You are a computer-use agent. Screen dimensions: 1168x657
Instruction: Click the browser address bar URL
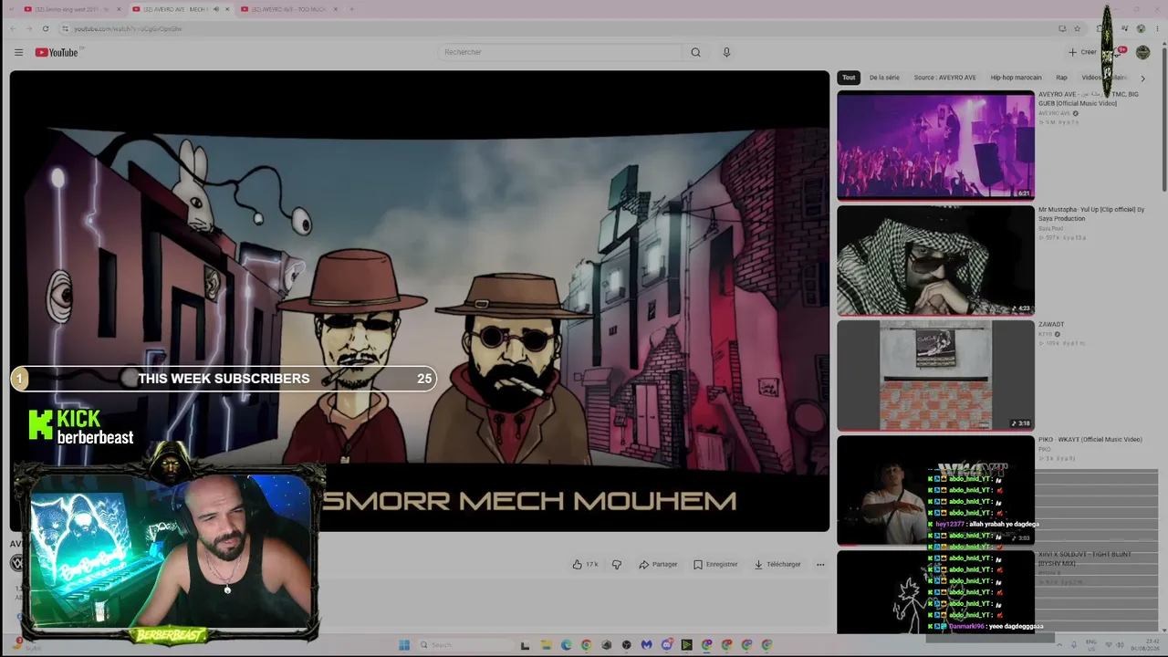pos(128,28)
